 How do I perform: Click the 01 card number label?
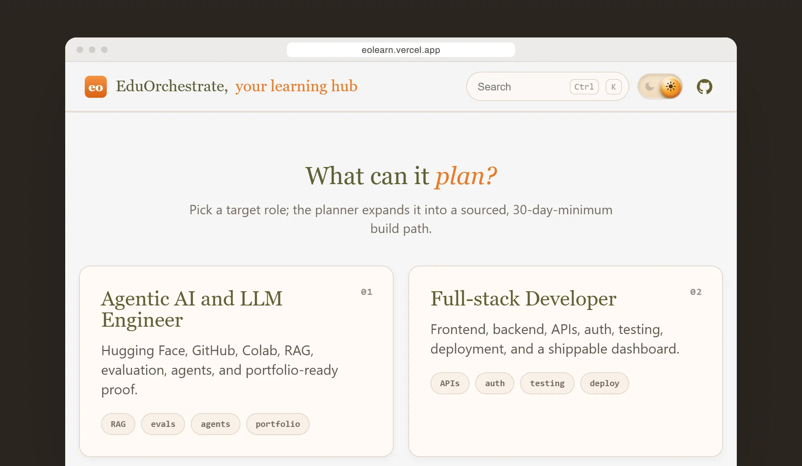click(x=366, y=292)
